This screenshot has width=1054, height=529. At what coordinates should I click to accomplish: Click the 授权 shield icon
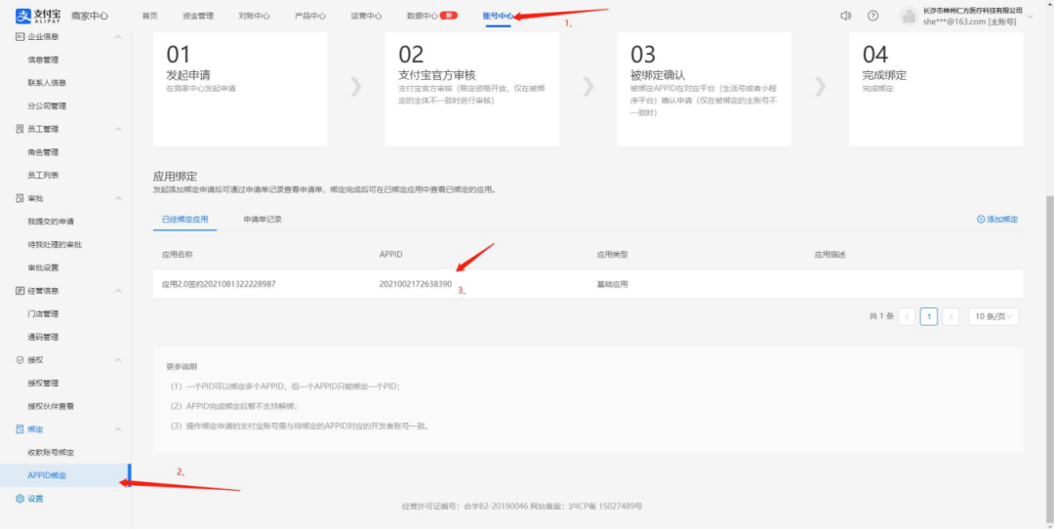(x=20, y=359)
